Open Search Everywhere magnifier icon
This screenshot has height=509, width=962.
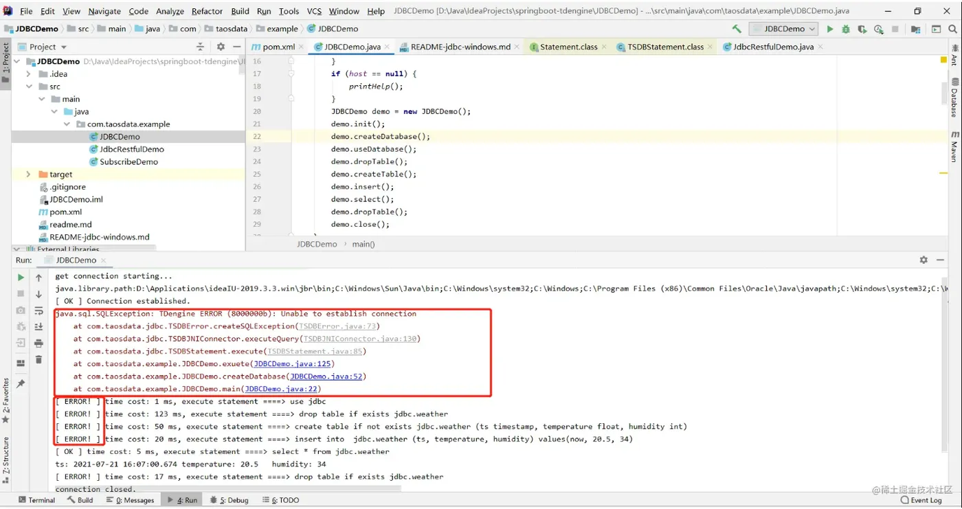point(952,29)
